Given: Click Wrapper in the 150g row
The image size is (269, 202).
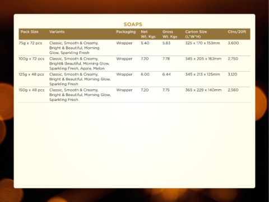Looking at the screenshot, I should pos(124,90).
